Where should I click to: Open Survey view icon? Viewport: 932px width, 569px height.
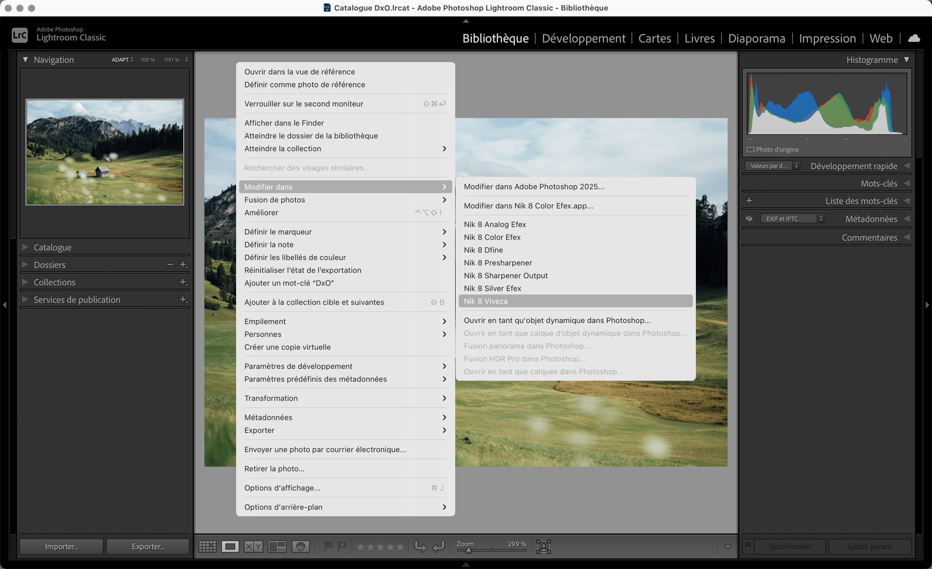pos(277,546)
